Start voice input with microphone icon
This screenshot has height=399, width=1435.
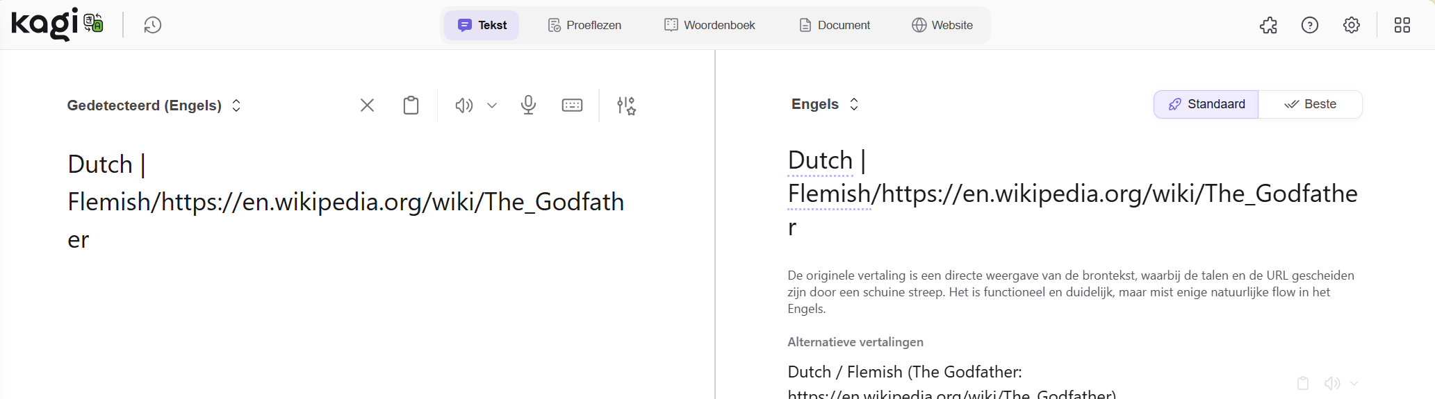[x=528, y=105]
